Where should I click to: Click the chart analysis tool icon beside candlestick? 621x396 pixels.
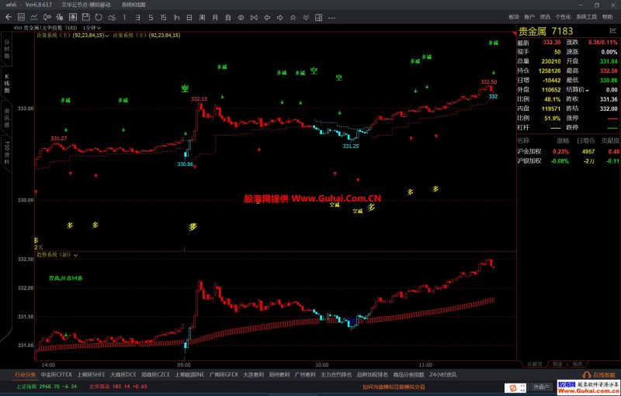[60, 17]
